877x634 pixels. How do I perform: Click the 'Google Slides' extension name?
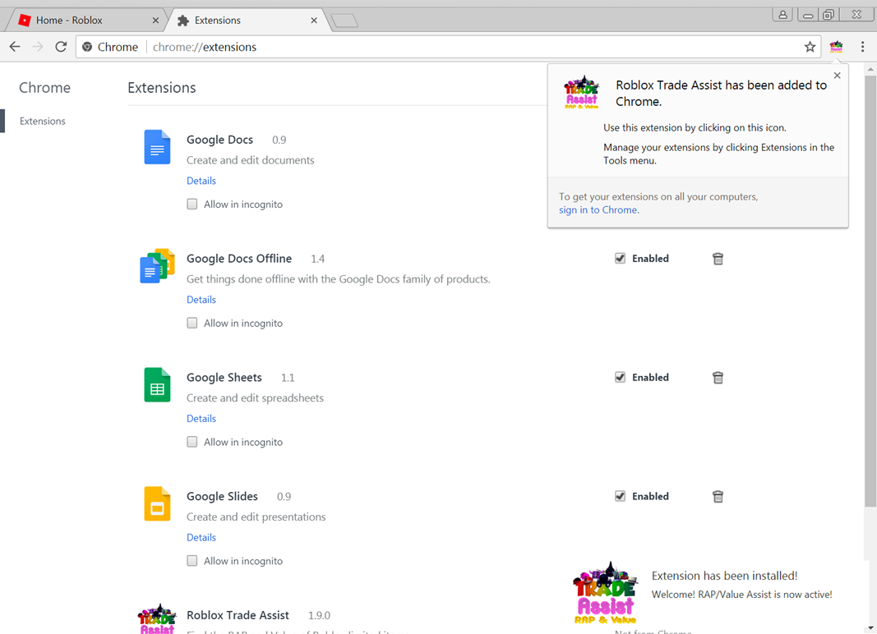(x=222, y=497)
